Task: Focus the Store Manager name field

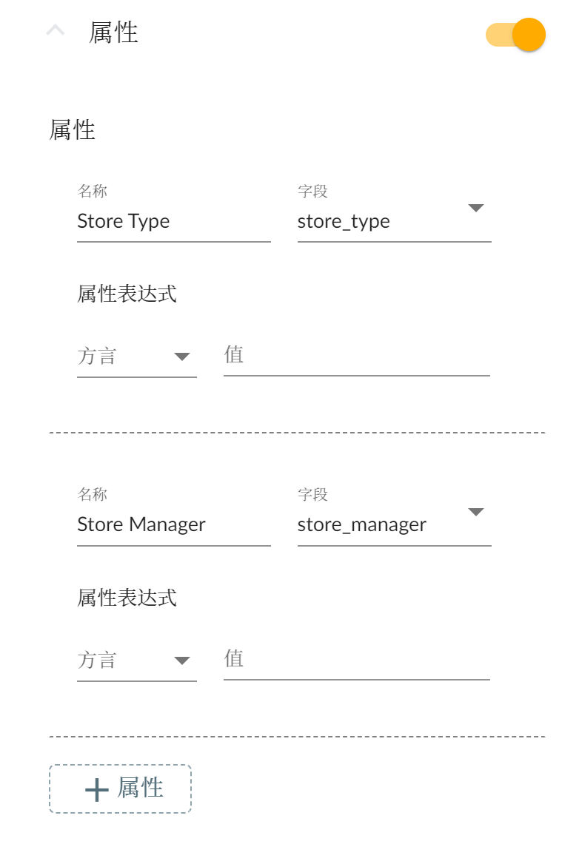Action: click(x=173, y=525)
